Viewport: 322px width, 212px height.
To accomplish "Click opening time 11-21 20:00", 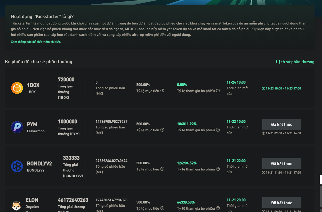I will click(x=236, y=200).
